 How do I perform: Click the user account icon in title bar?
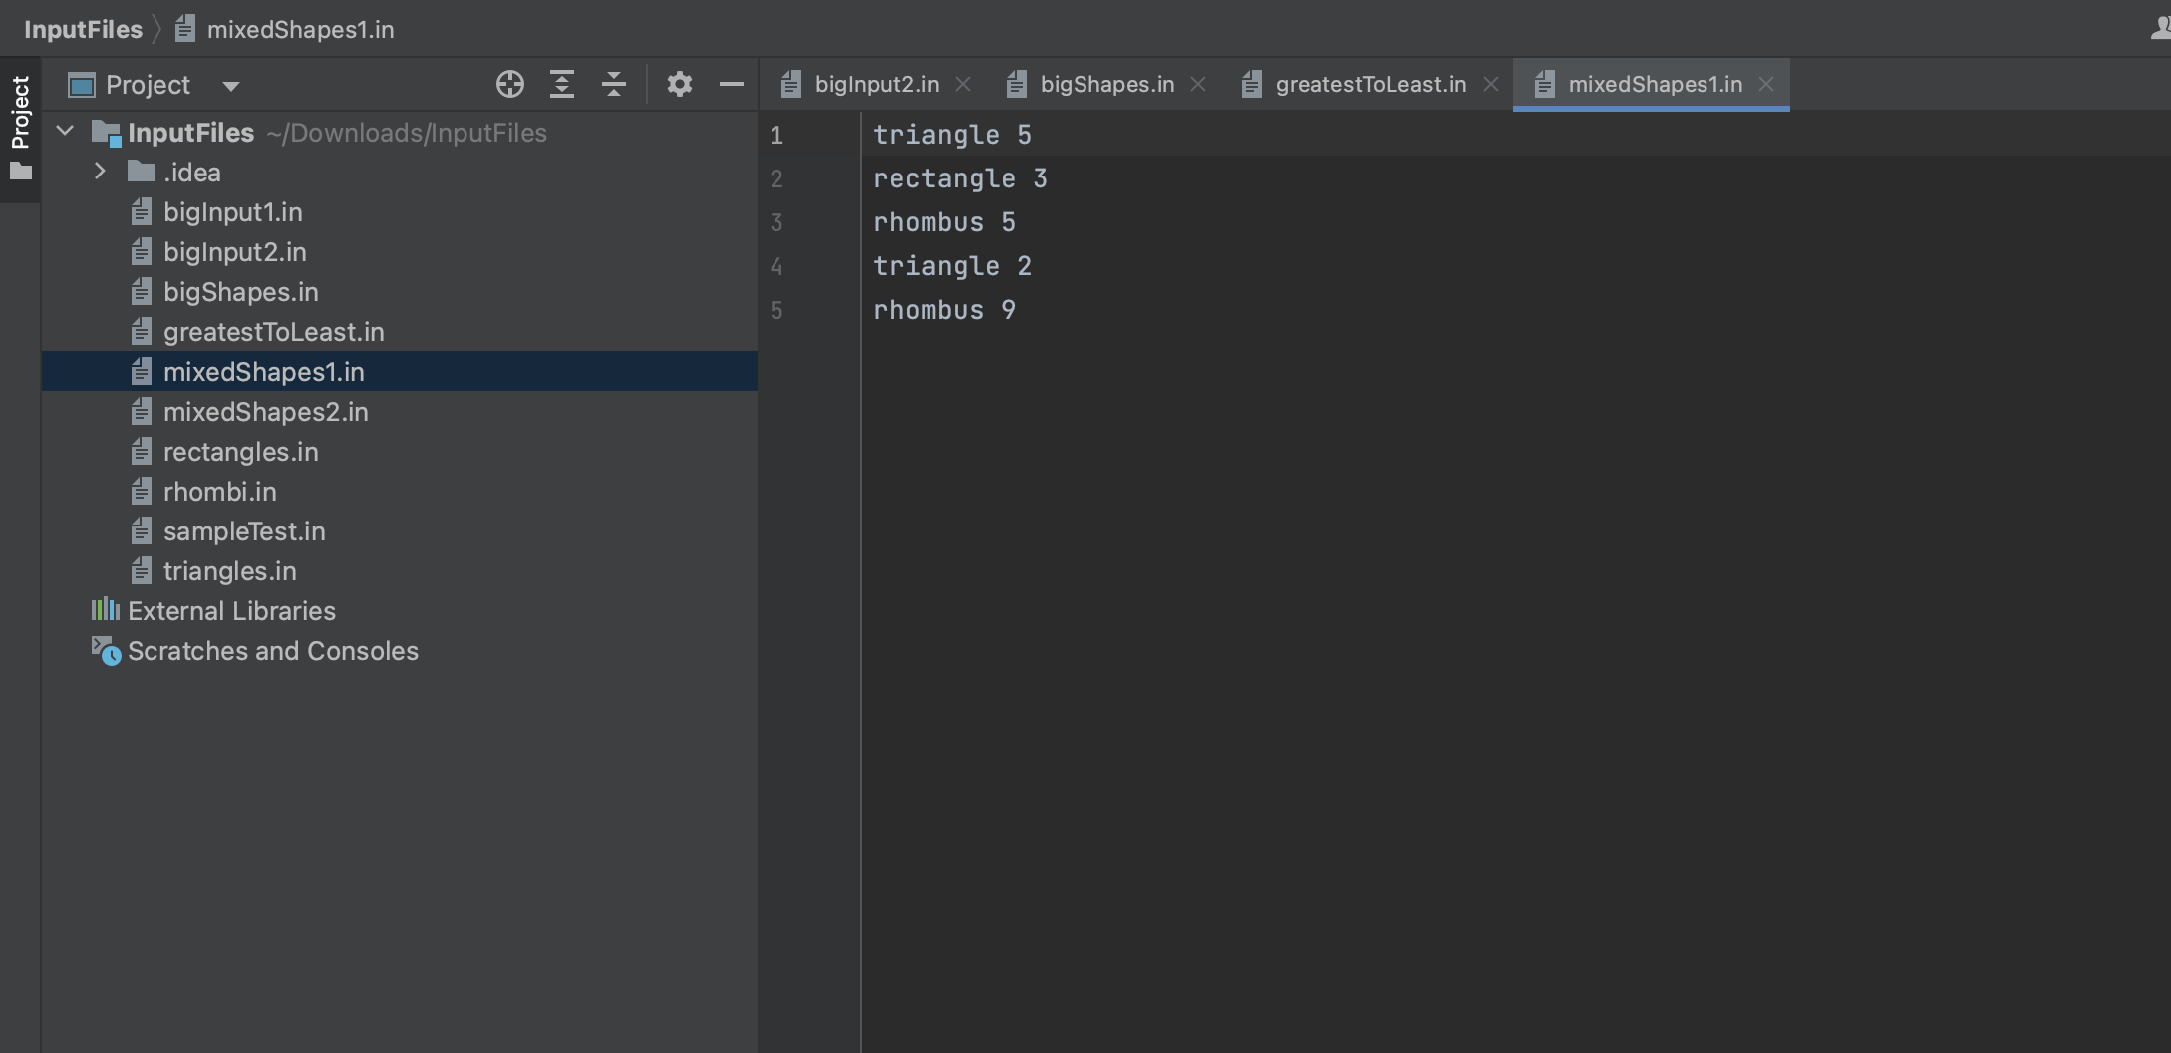click(2161, 28)
